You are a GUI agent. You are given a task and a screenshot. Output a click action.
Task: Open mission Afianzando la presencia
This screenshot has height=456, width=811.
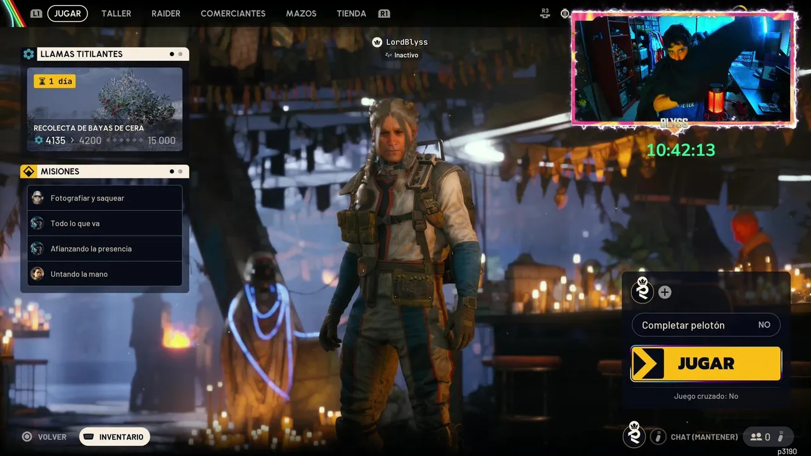[105, 249]
